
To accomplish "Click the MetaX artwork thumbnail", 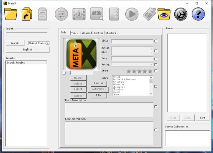I will pyautogui.click(x=81, y=54).
